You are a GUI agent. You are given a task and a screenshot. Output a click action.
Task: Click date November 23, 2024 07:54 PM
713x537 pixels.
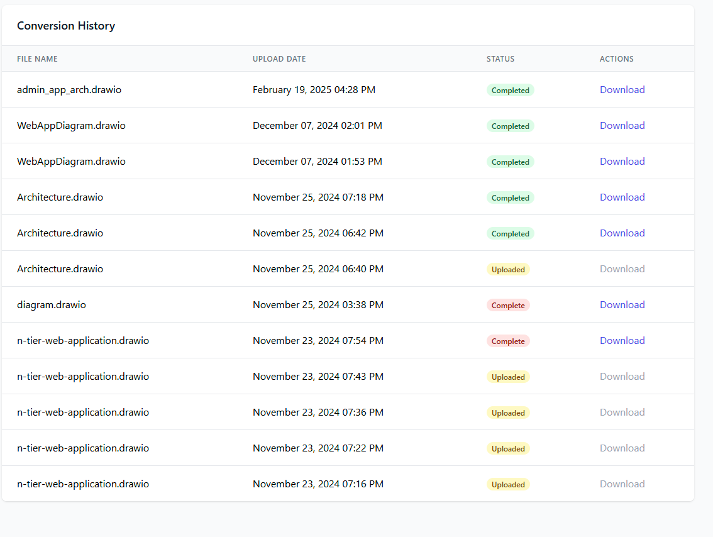click(x=318, y=341)
